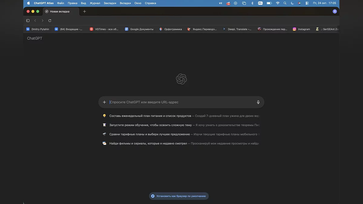Open the ChatGPT Atlas menu
The width and height of the screenshot is (363, 204).
[44, 3]
